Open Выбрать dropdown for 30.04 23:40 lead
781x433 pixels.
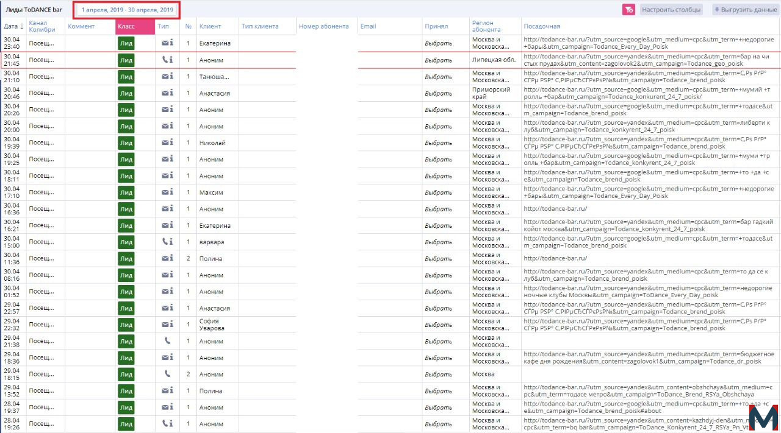coord(439,43)
